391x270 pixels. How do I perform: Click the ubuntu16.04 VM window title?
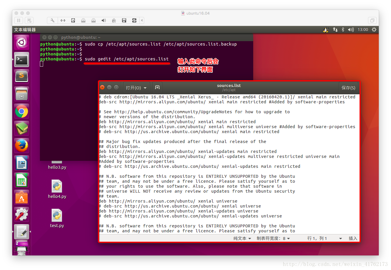point(198,13)
